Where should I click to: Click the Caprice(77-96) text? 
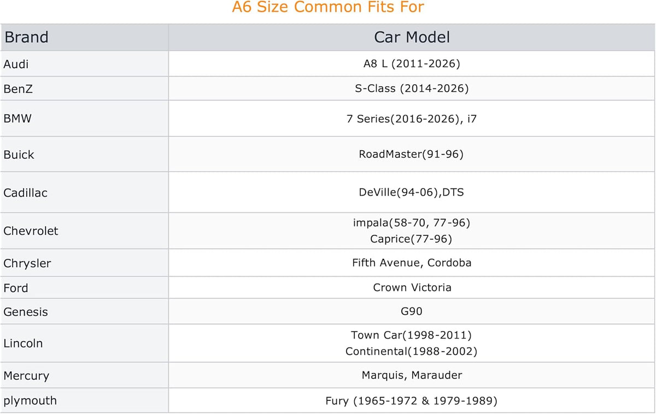pyautogui.click(x=411, y=239)
